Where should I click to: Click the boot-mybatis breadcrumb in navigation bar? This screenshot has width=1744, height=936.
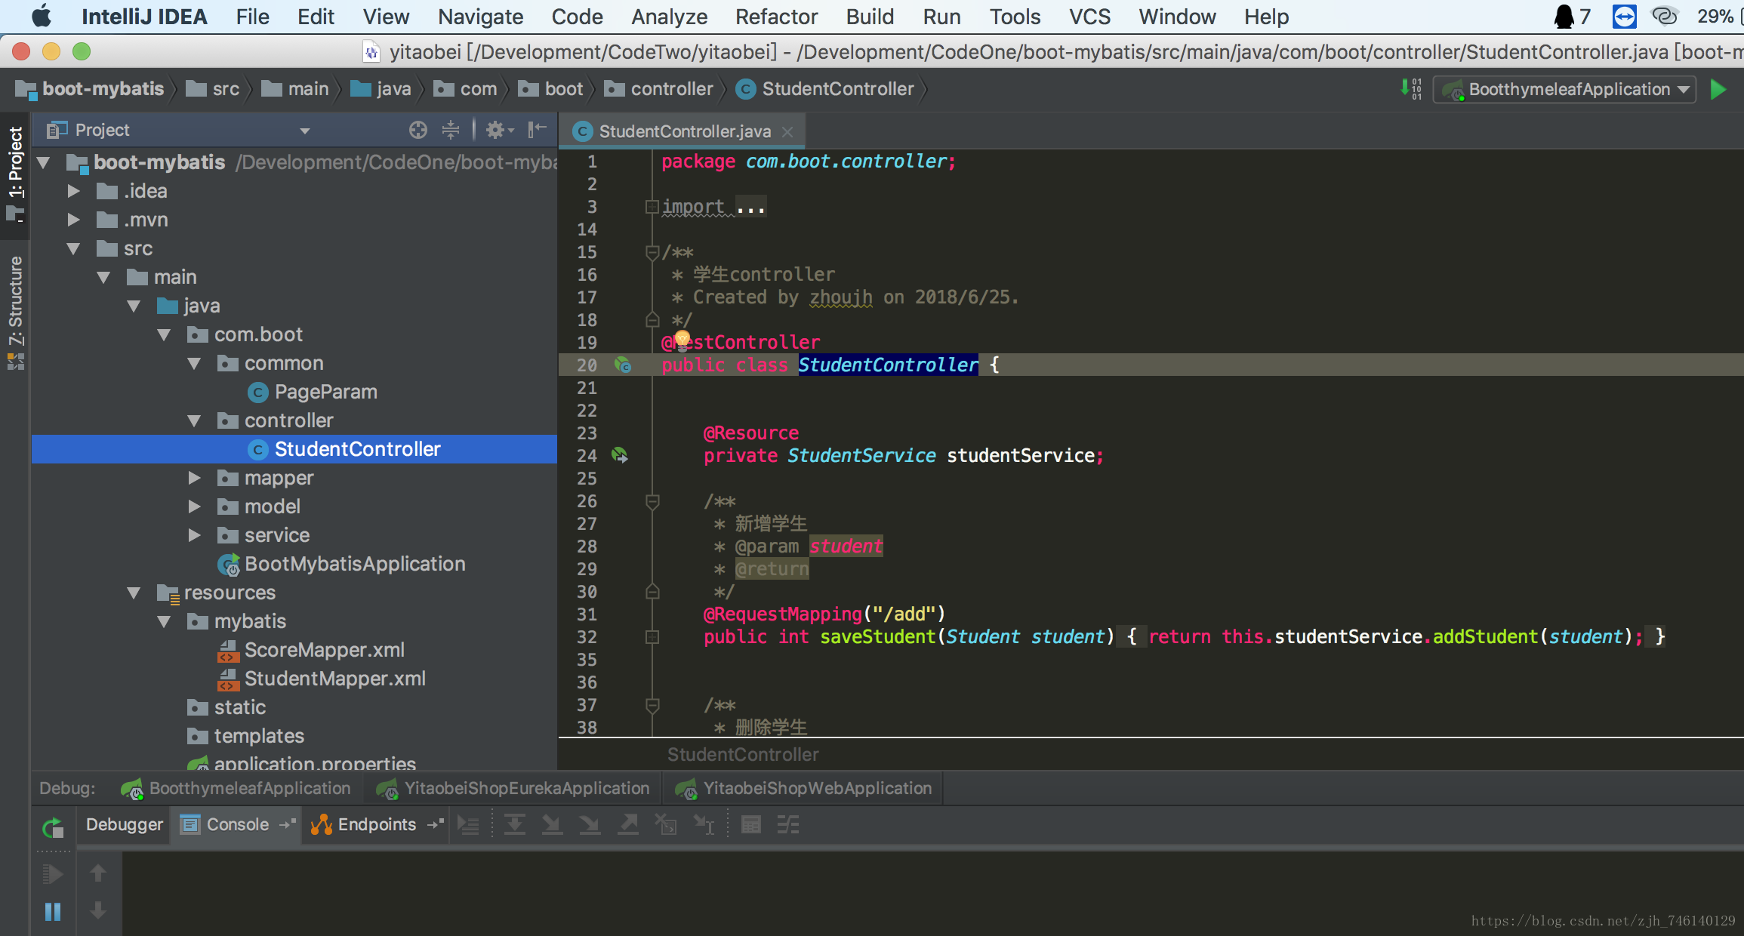(x=90, y=89)
